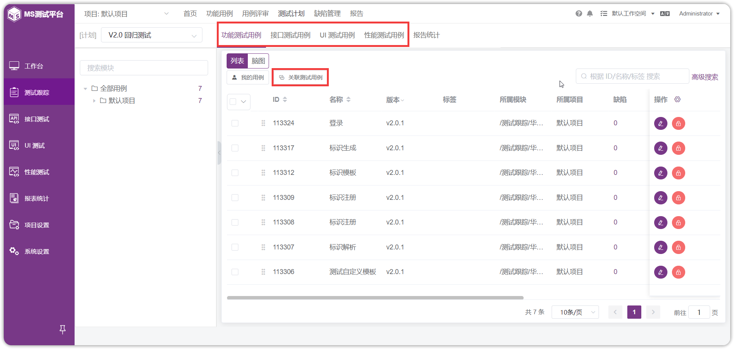Open the 缺陷管理 top menu

(x=327, y=14)
